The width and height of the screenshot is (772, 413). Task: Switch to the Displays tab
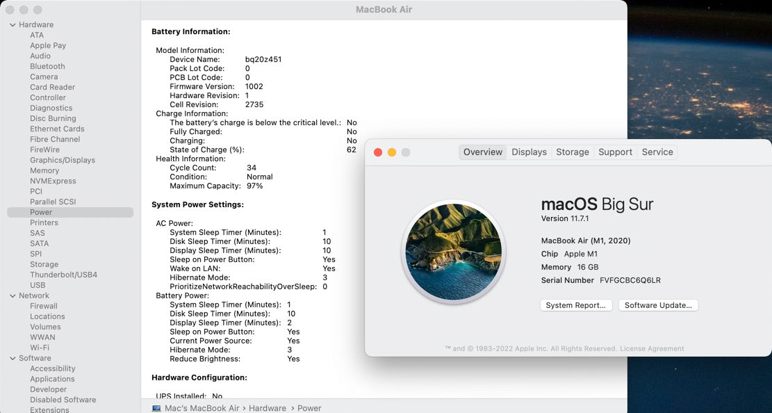(529, 152)
